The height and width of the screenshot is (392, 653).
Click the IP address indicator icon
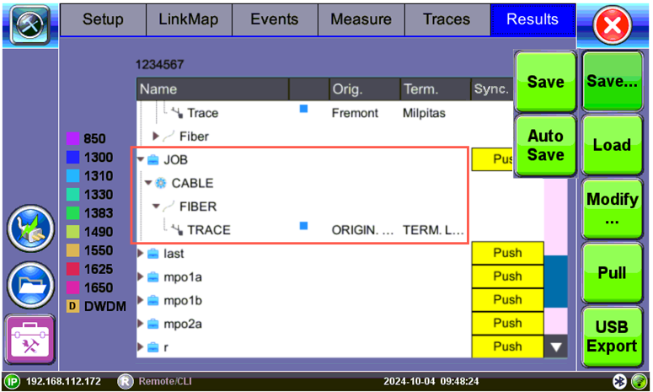pyautogui.click(x=12, y=381)
